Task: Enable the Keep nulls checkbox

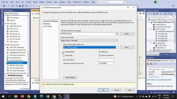Action: pyautogui.click(x=64, y=56)
